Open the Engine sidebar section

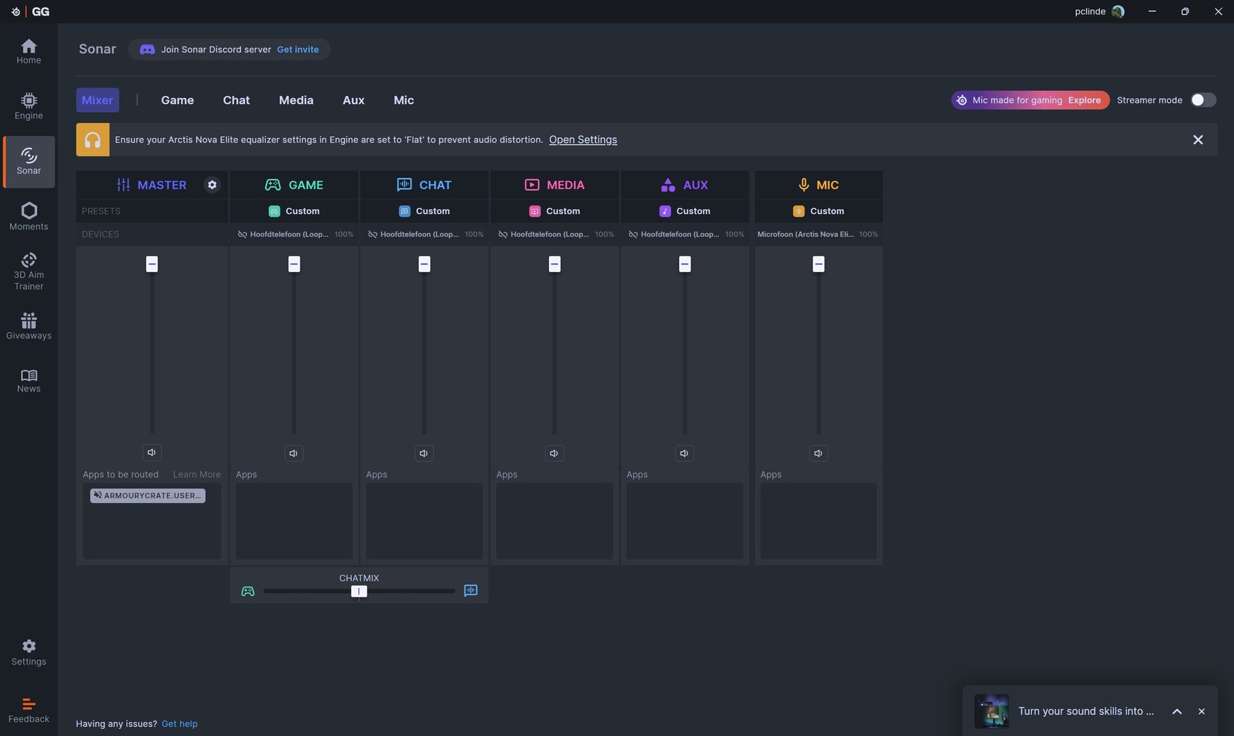pyautogui.click(x=29, y=106)
